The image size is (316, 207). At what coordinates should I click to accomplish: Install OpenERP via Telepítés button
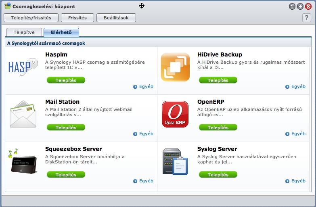218,127
